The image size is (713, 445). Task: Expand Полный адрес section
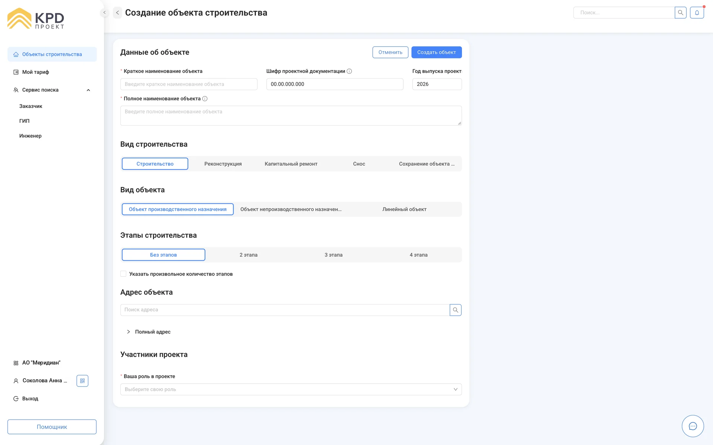(x=149, y=332)
